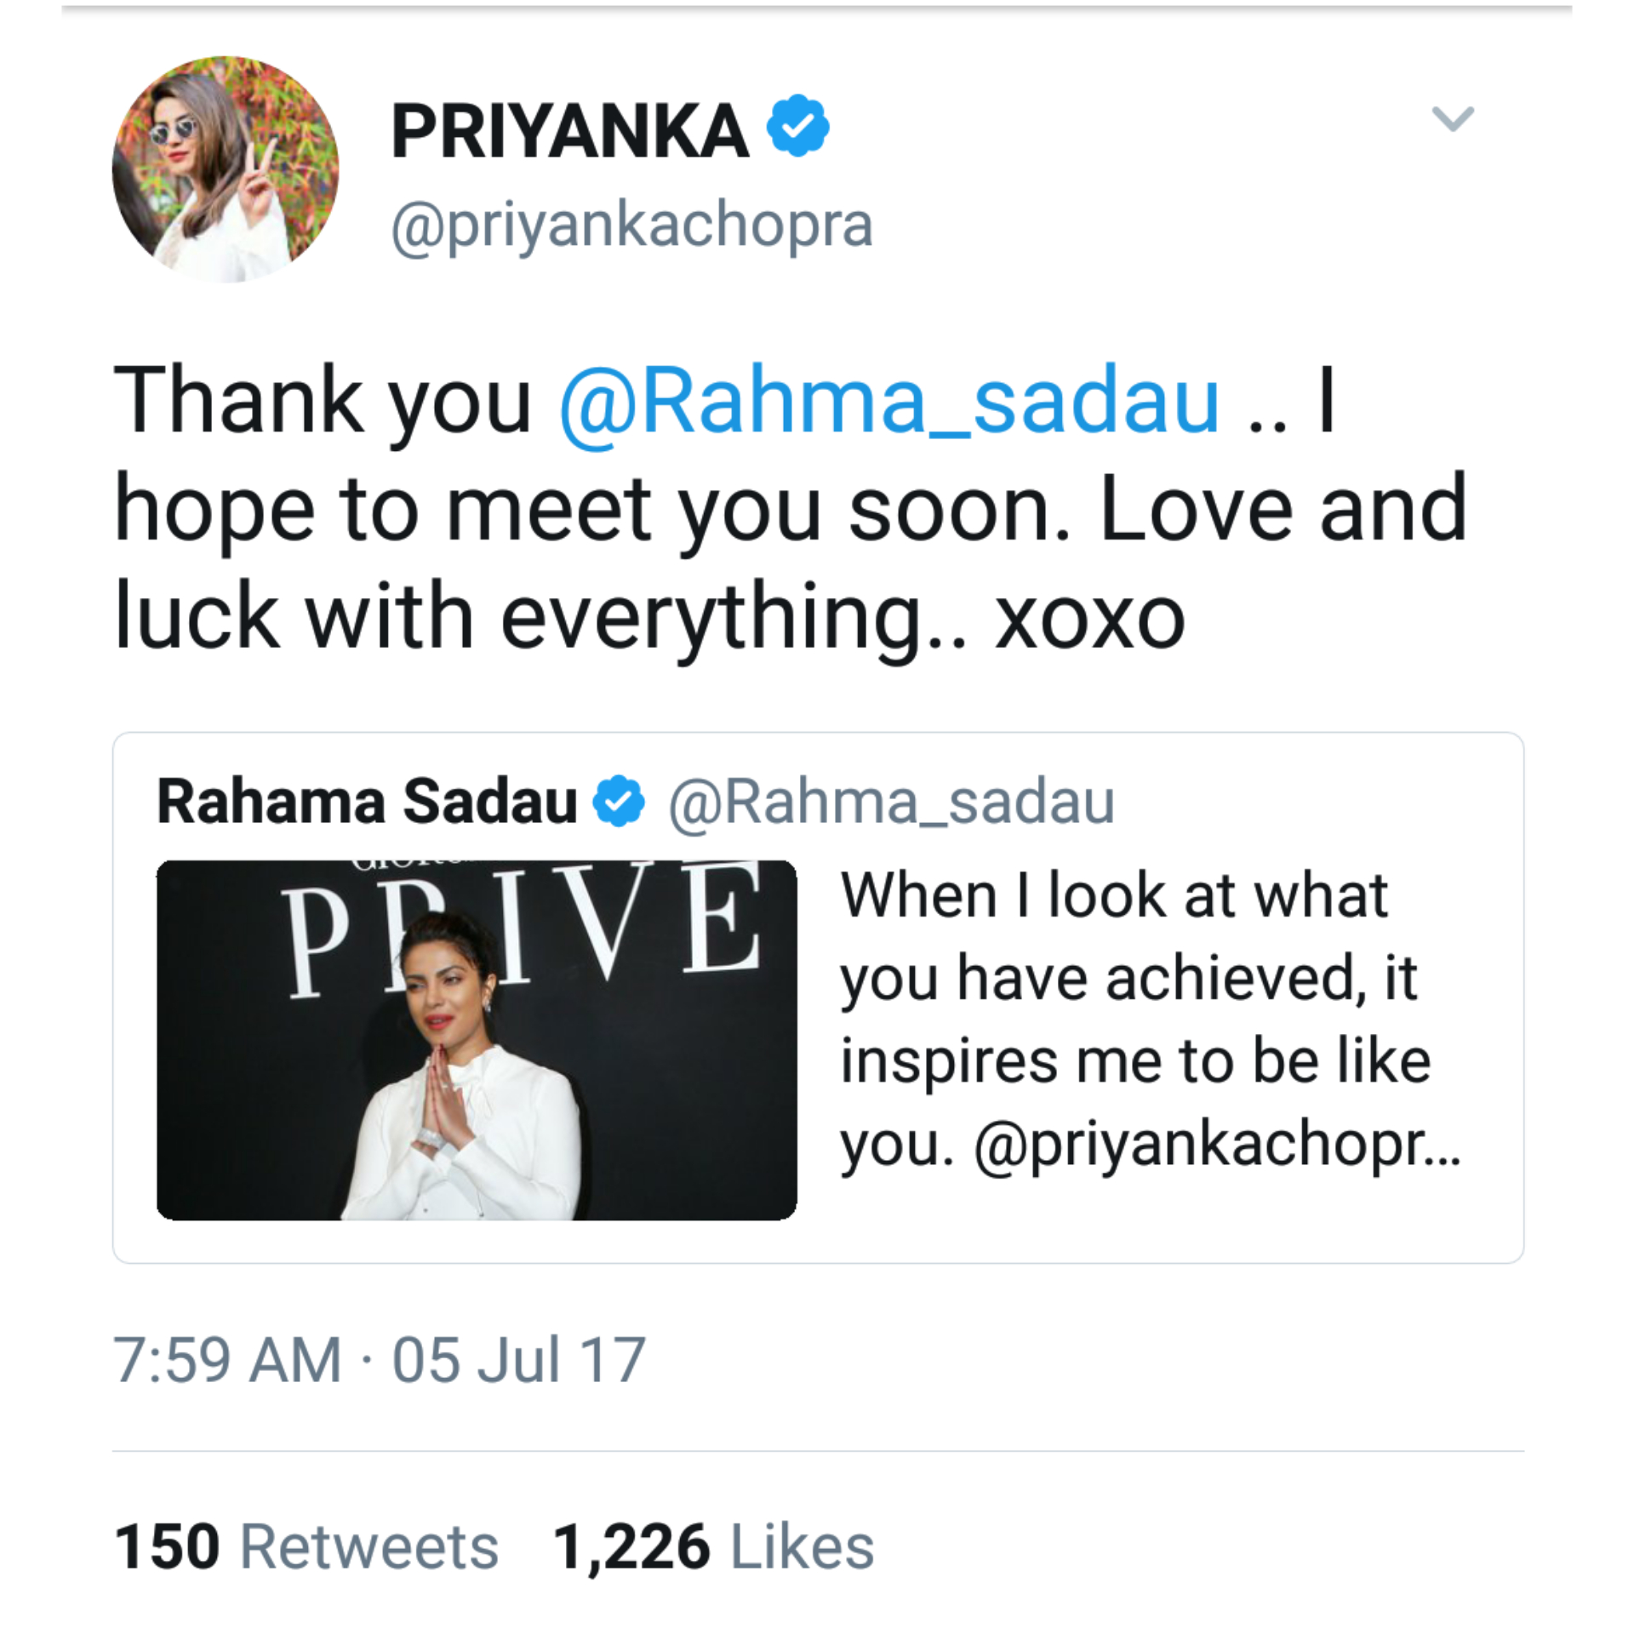
Task: Tap the @priyankachopr... mention in the quote
Action: [x=1217, y=1146]
